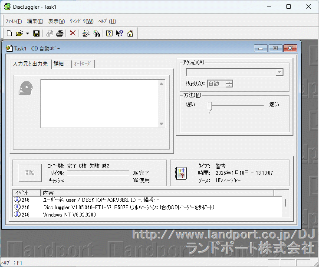Click the New task toolbar icon
This screenshot has height=267, width=319.
(x=9, y=33)
